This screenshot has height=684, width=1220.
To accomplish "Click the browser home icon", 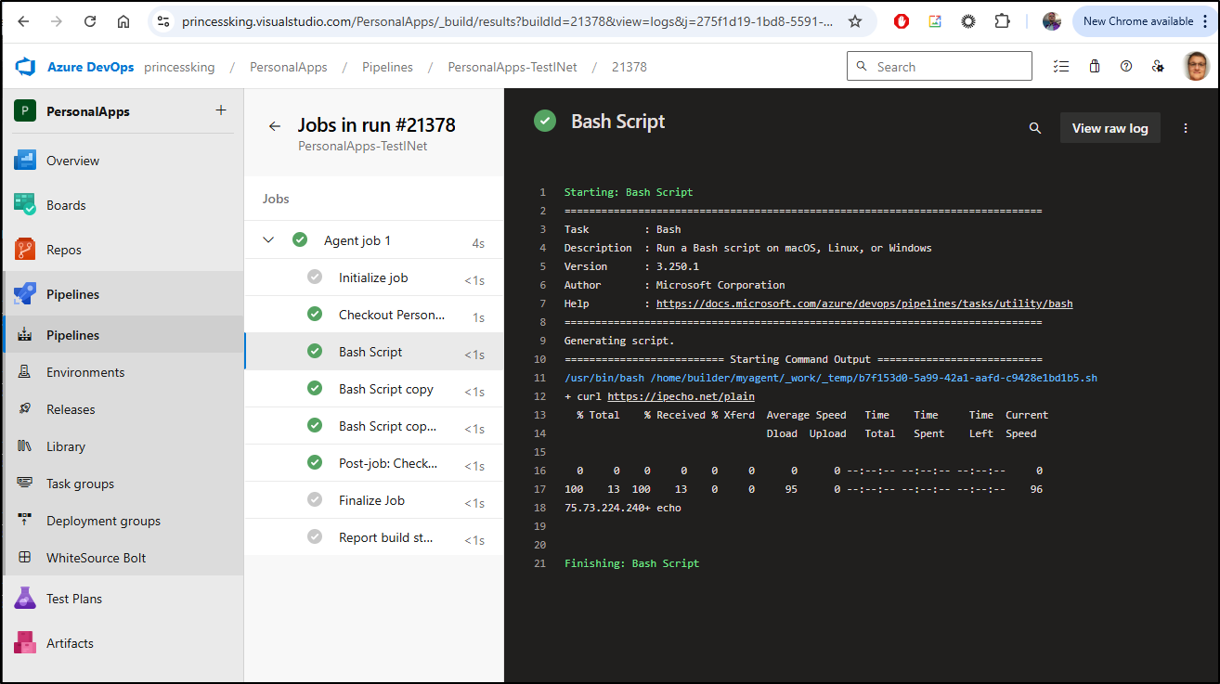I will point(123,21).
